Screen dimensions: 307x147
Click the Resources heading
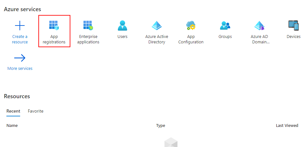(17, 96)
